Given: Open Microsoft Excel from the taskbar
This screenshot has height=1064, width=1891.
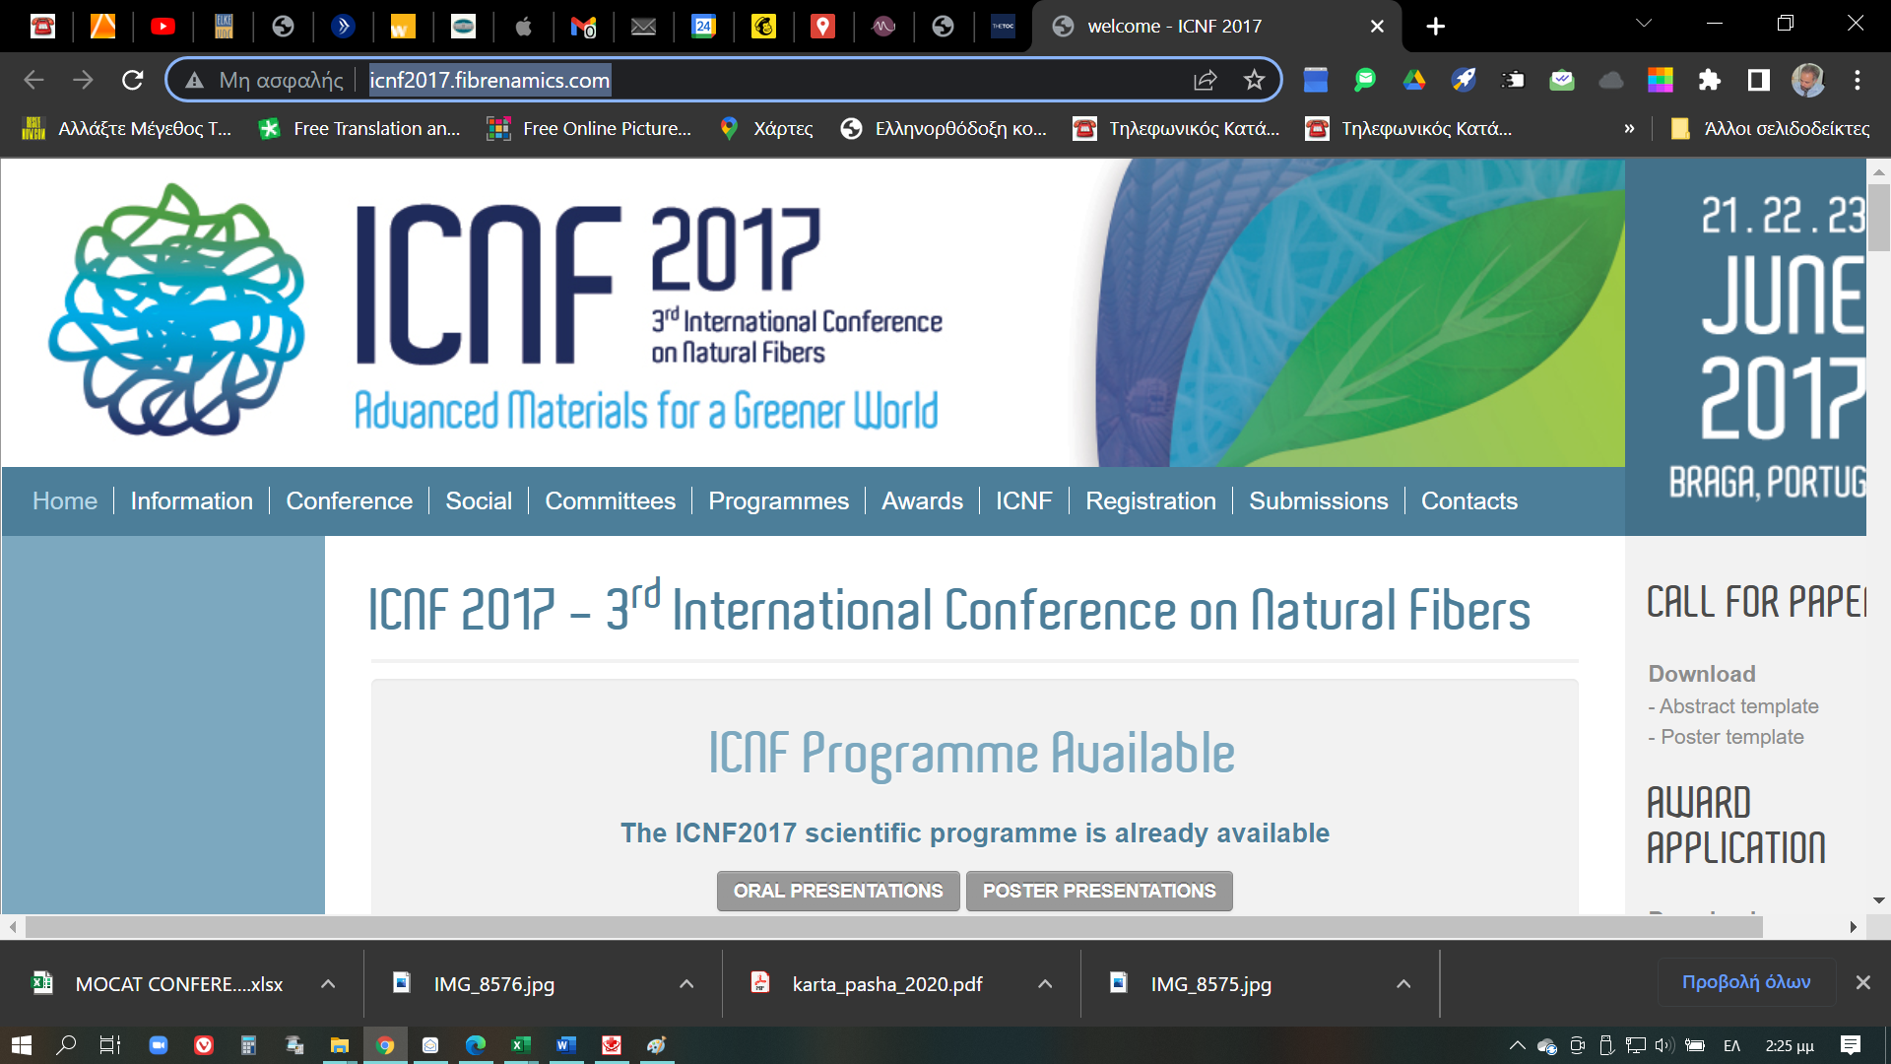Looking at the screenshot, I should 521,1045.
